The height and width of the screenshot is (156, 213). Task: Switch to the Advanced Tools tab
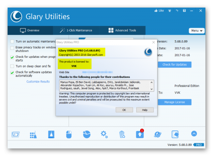[122, 30]
